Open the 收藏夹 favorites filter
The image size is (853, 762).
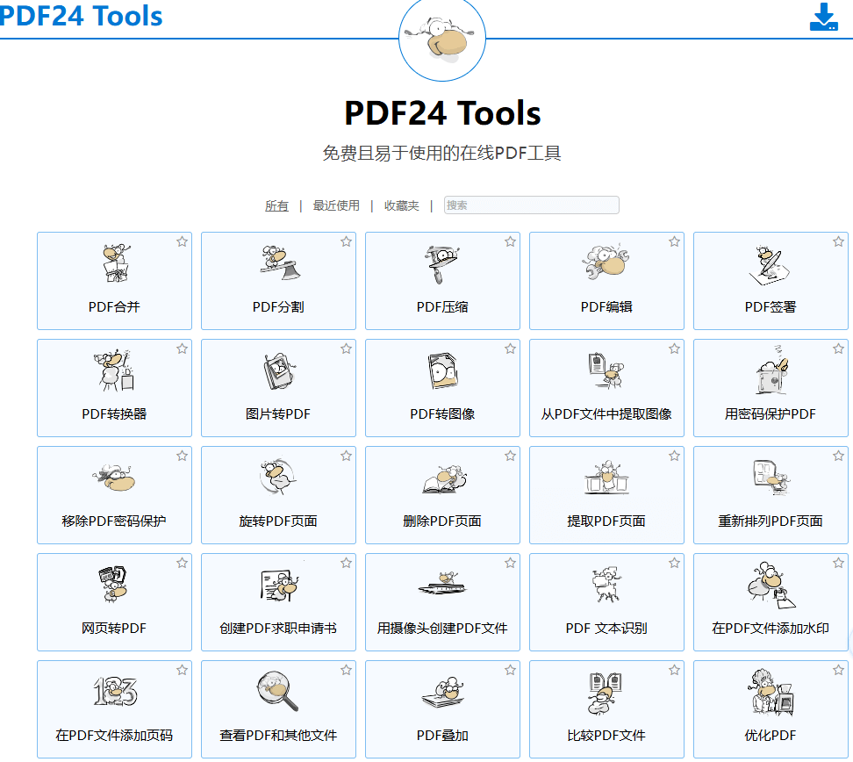click(401, 205)
